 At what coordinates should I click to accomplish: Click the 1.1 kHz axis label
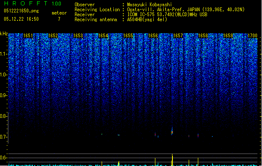coord(4,54)
